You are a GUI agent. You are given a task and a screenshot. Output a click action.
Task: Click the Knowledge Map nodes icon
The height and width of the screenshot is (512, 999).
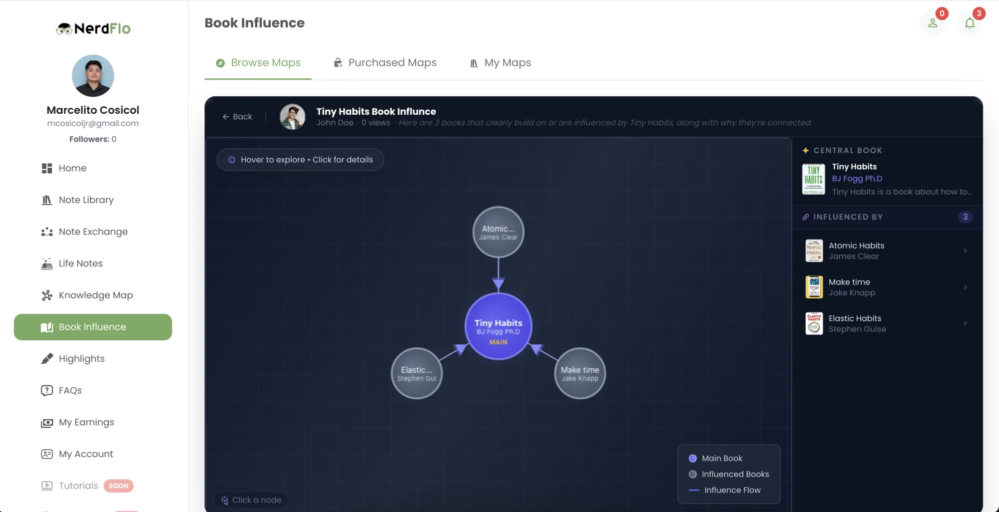[47, 295]
